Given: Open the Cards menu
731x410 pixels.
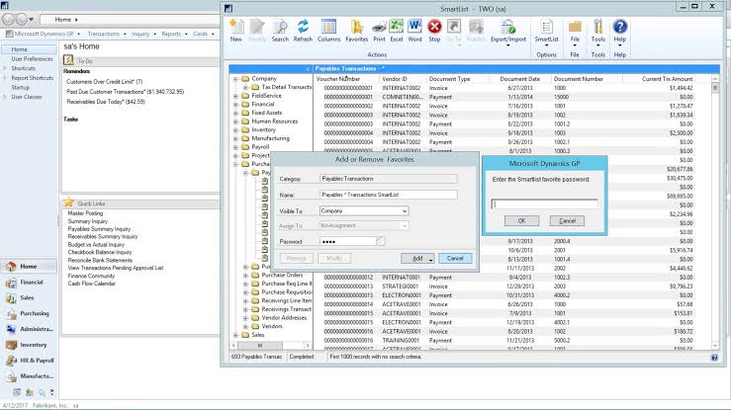Looking at the screenshot, I should [x=203, y=34].
